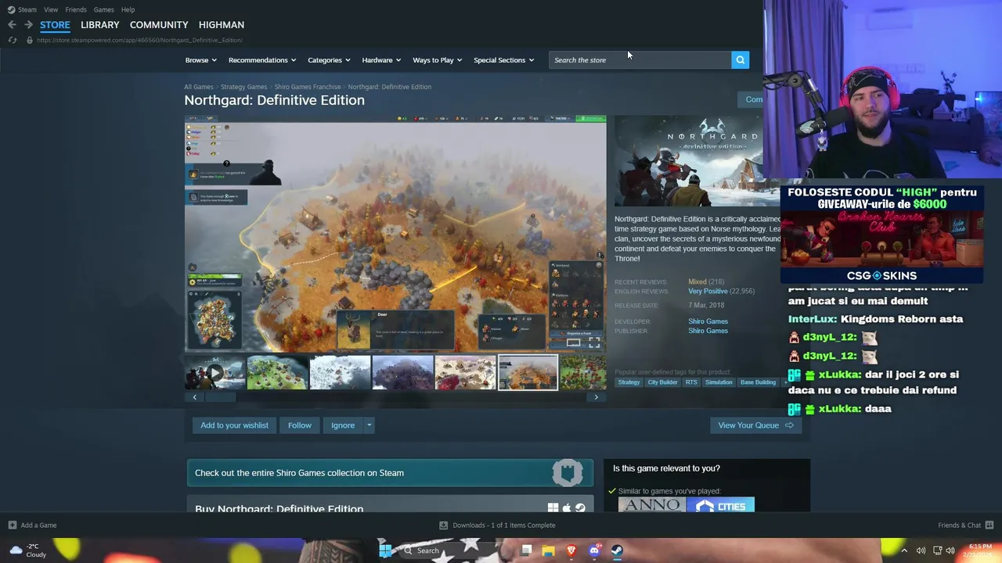The width and height of the screenshot is (1002, 563).
Task: Open the Steam menu
Action: coord(27,9)
